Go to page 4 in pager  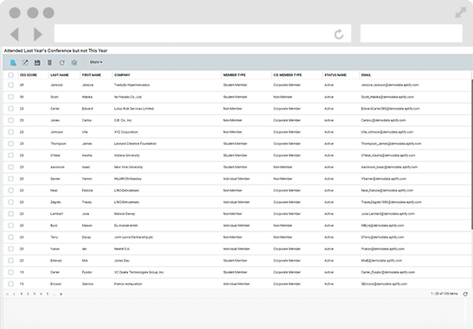(x=41, y=294)
